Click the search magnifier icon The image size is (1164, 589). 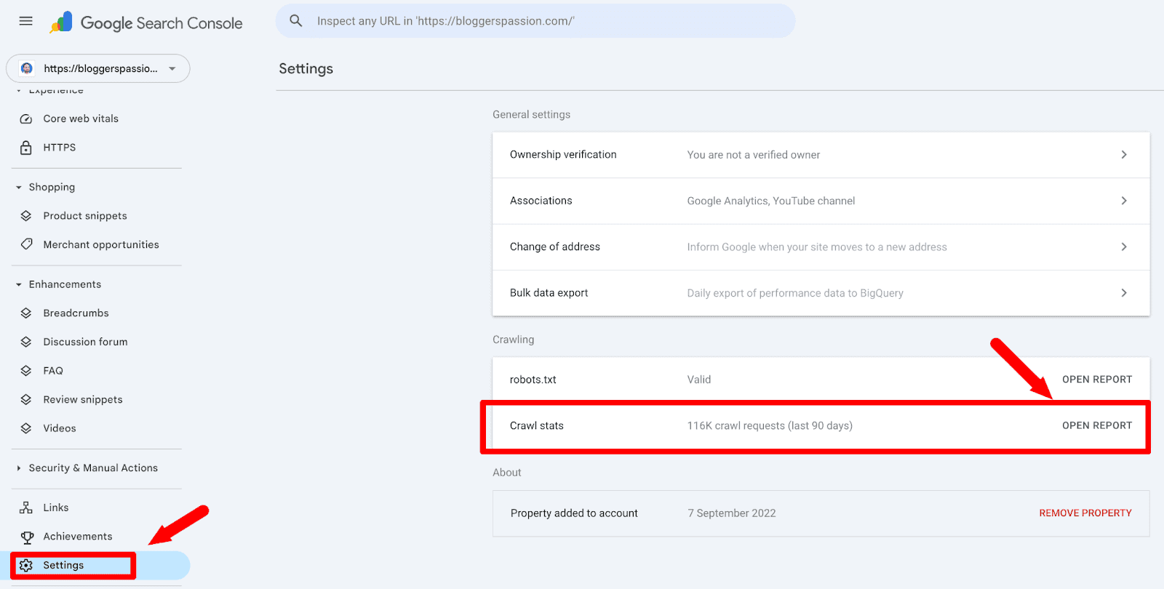296,21
